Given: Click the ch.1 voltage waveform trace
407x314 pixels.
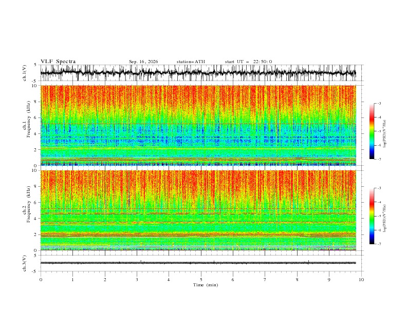Looking at the screenshot, I should tap(198, 73).
